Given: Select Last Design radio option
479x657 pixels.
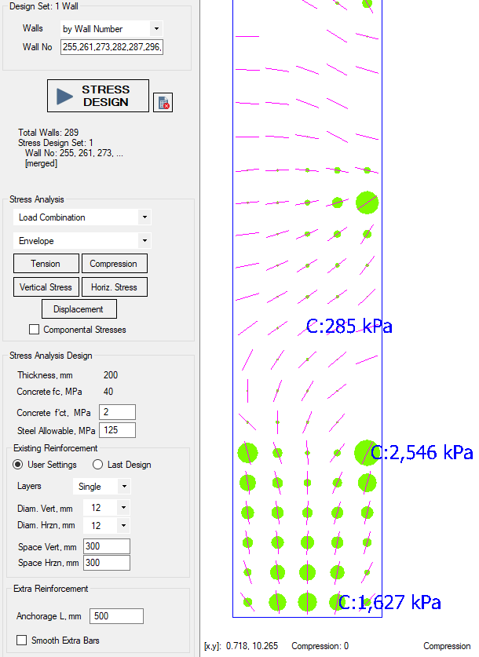Looking at the screenshot, I should pyautogui.click(x=98, y=465).
